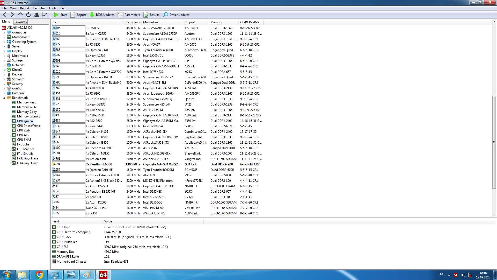Open the Memory Read benchmark
Screen dimensions: 497x280
click(26, 102)
